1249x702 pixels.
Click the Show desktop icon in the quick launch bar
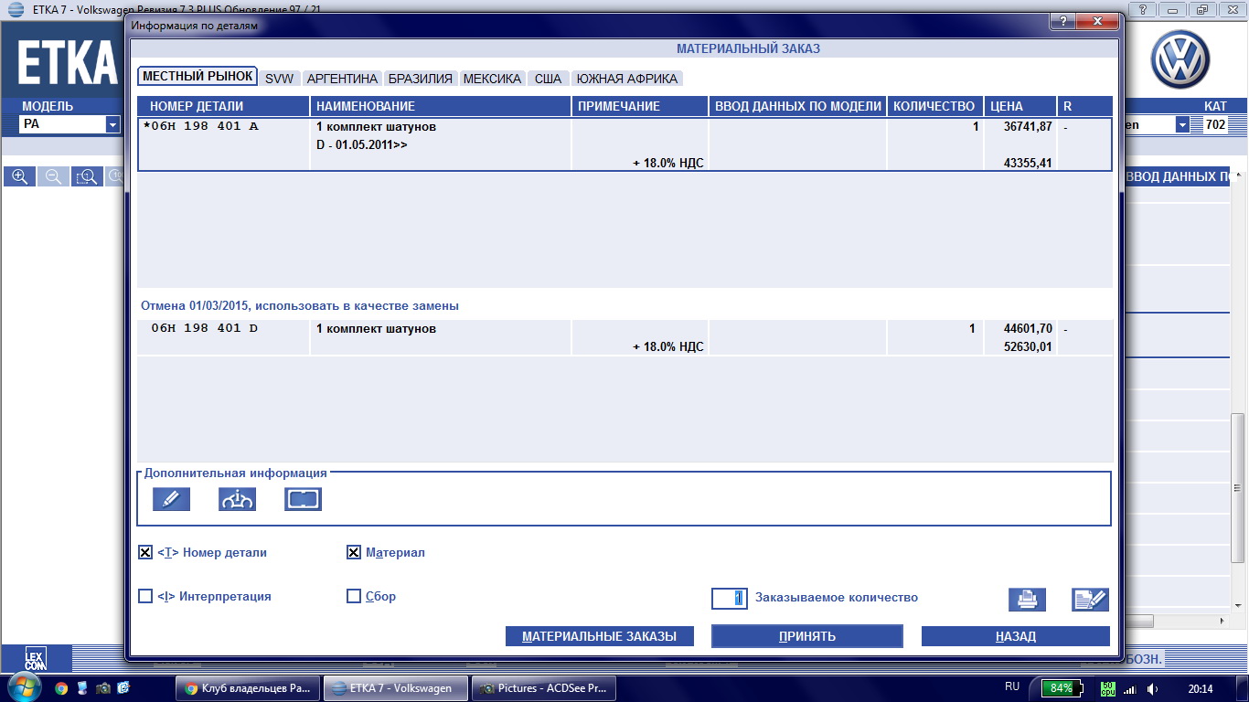click(x=82, y=688)
